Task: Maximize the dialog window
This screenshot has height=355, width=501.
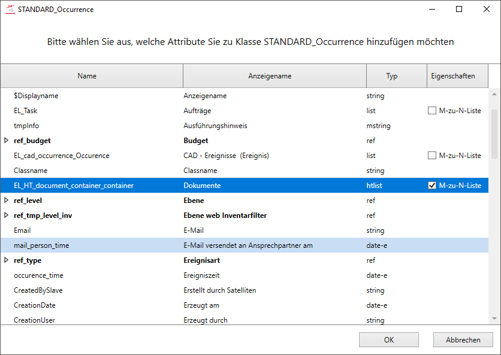Action: click(459, 10)
